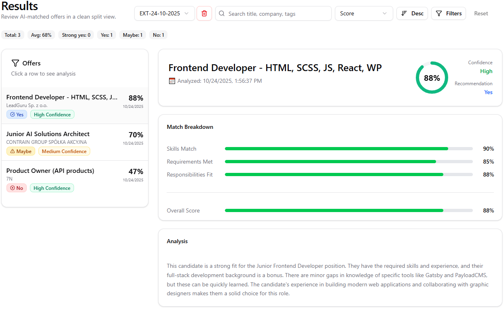Click the Yes recommendation value
Viewport: 504px width, 309px height.
(x=488, y=92)
